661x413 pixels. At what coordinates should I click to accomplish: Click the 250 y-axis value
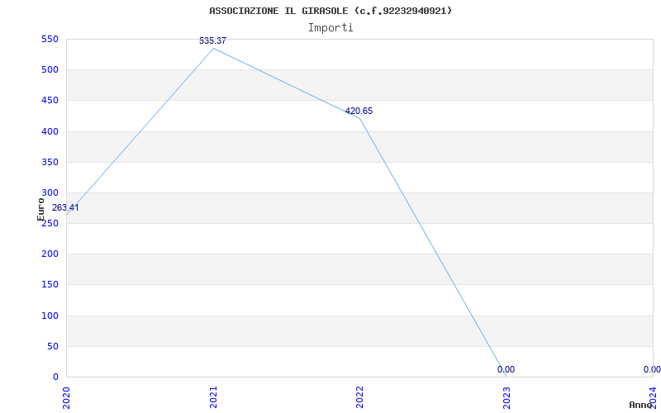[x=50, y=223]
